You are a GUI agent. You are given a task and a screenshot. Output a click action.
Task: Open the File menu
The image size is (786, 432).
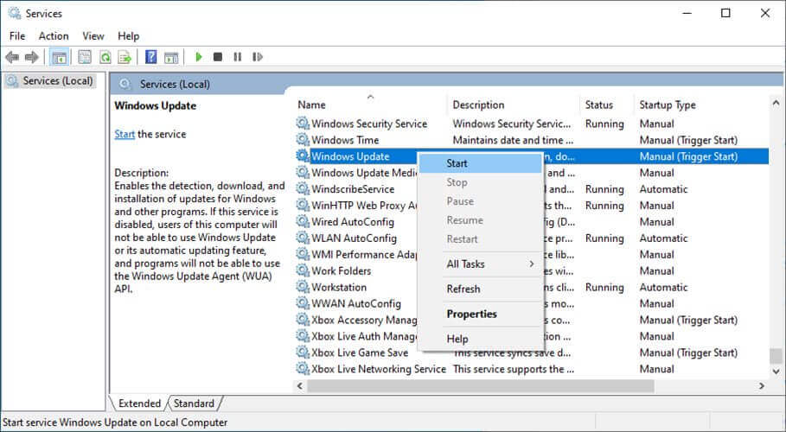(17, 36)
